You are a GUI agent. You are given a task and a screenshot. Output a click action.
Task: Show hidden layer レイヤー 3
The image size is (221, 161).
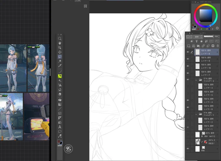point(188,86)
